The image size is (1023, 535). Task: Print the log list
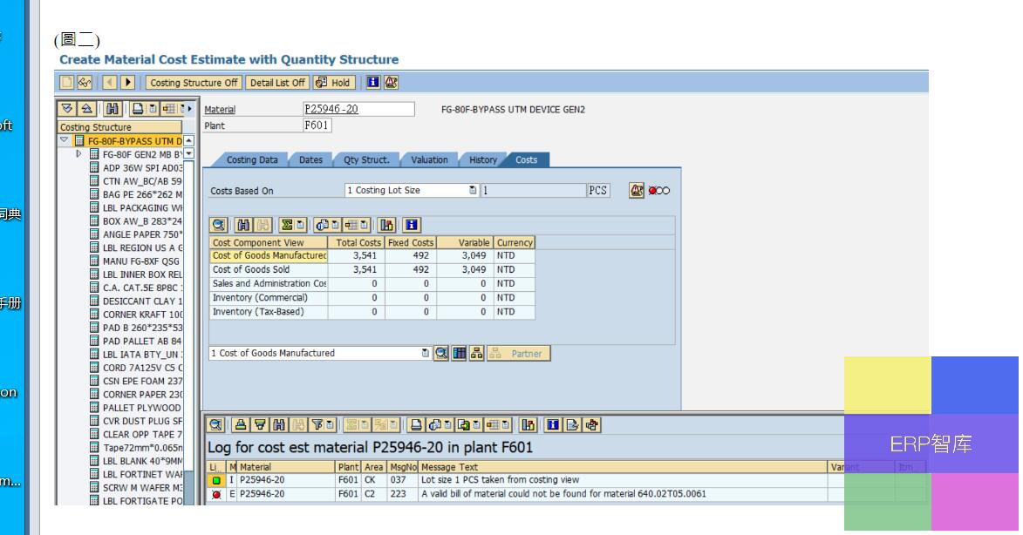(x=416, y=425)
